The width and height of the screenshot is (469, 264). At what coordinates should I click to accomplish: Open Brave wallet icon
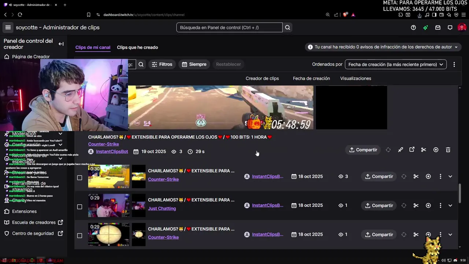442,15
